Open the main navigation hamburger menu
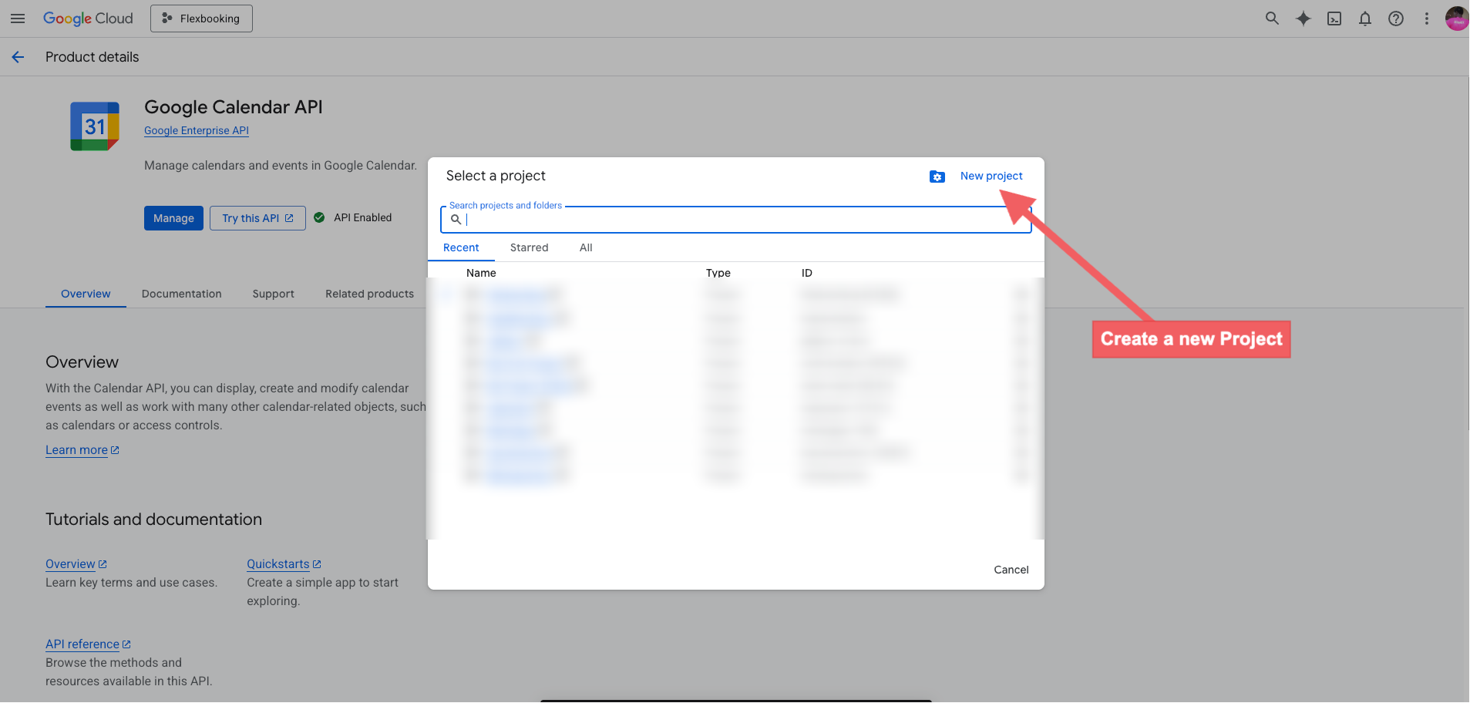The image size is (1470, 703). pos(18,18)
